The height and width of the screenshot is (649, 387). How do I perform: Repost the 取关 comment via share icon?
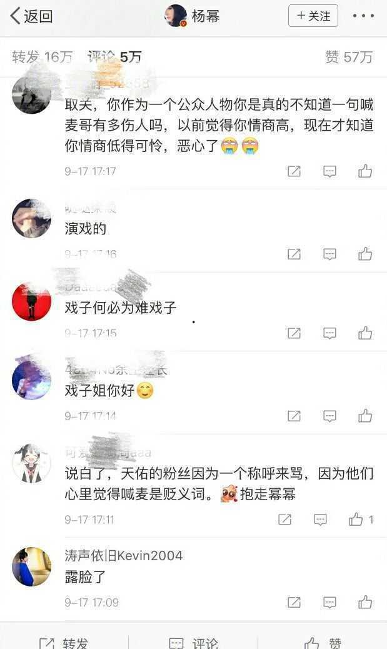point(294,171)
